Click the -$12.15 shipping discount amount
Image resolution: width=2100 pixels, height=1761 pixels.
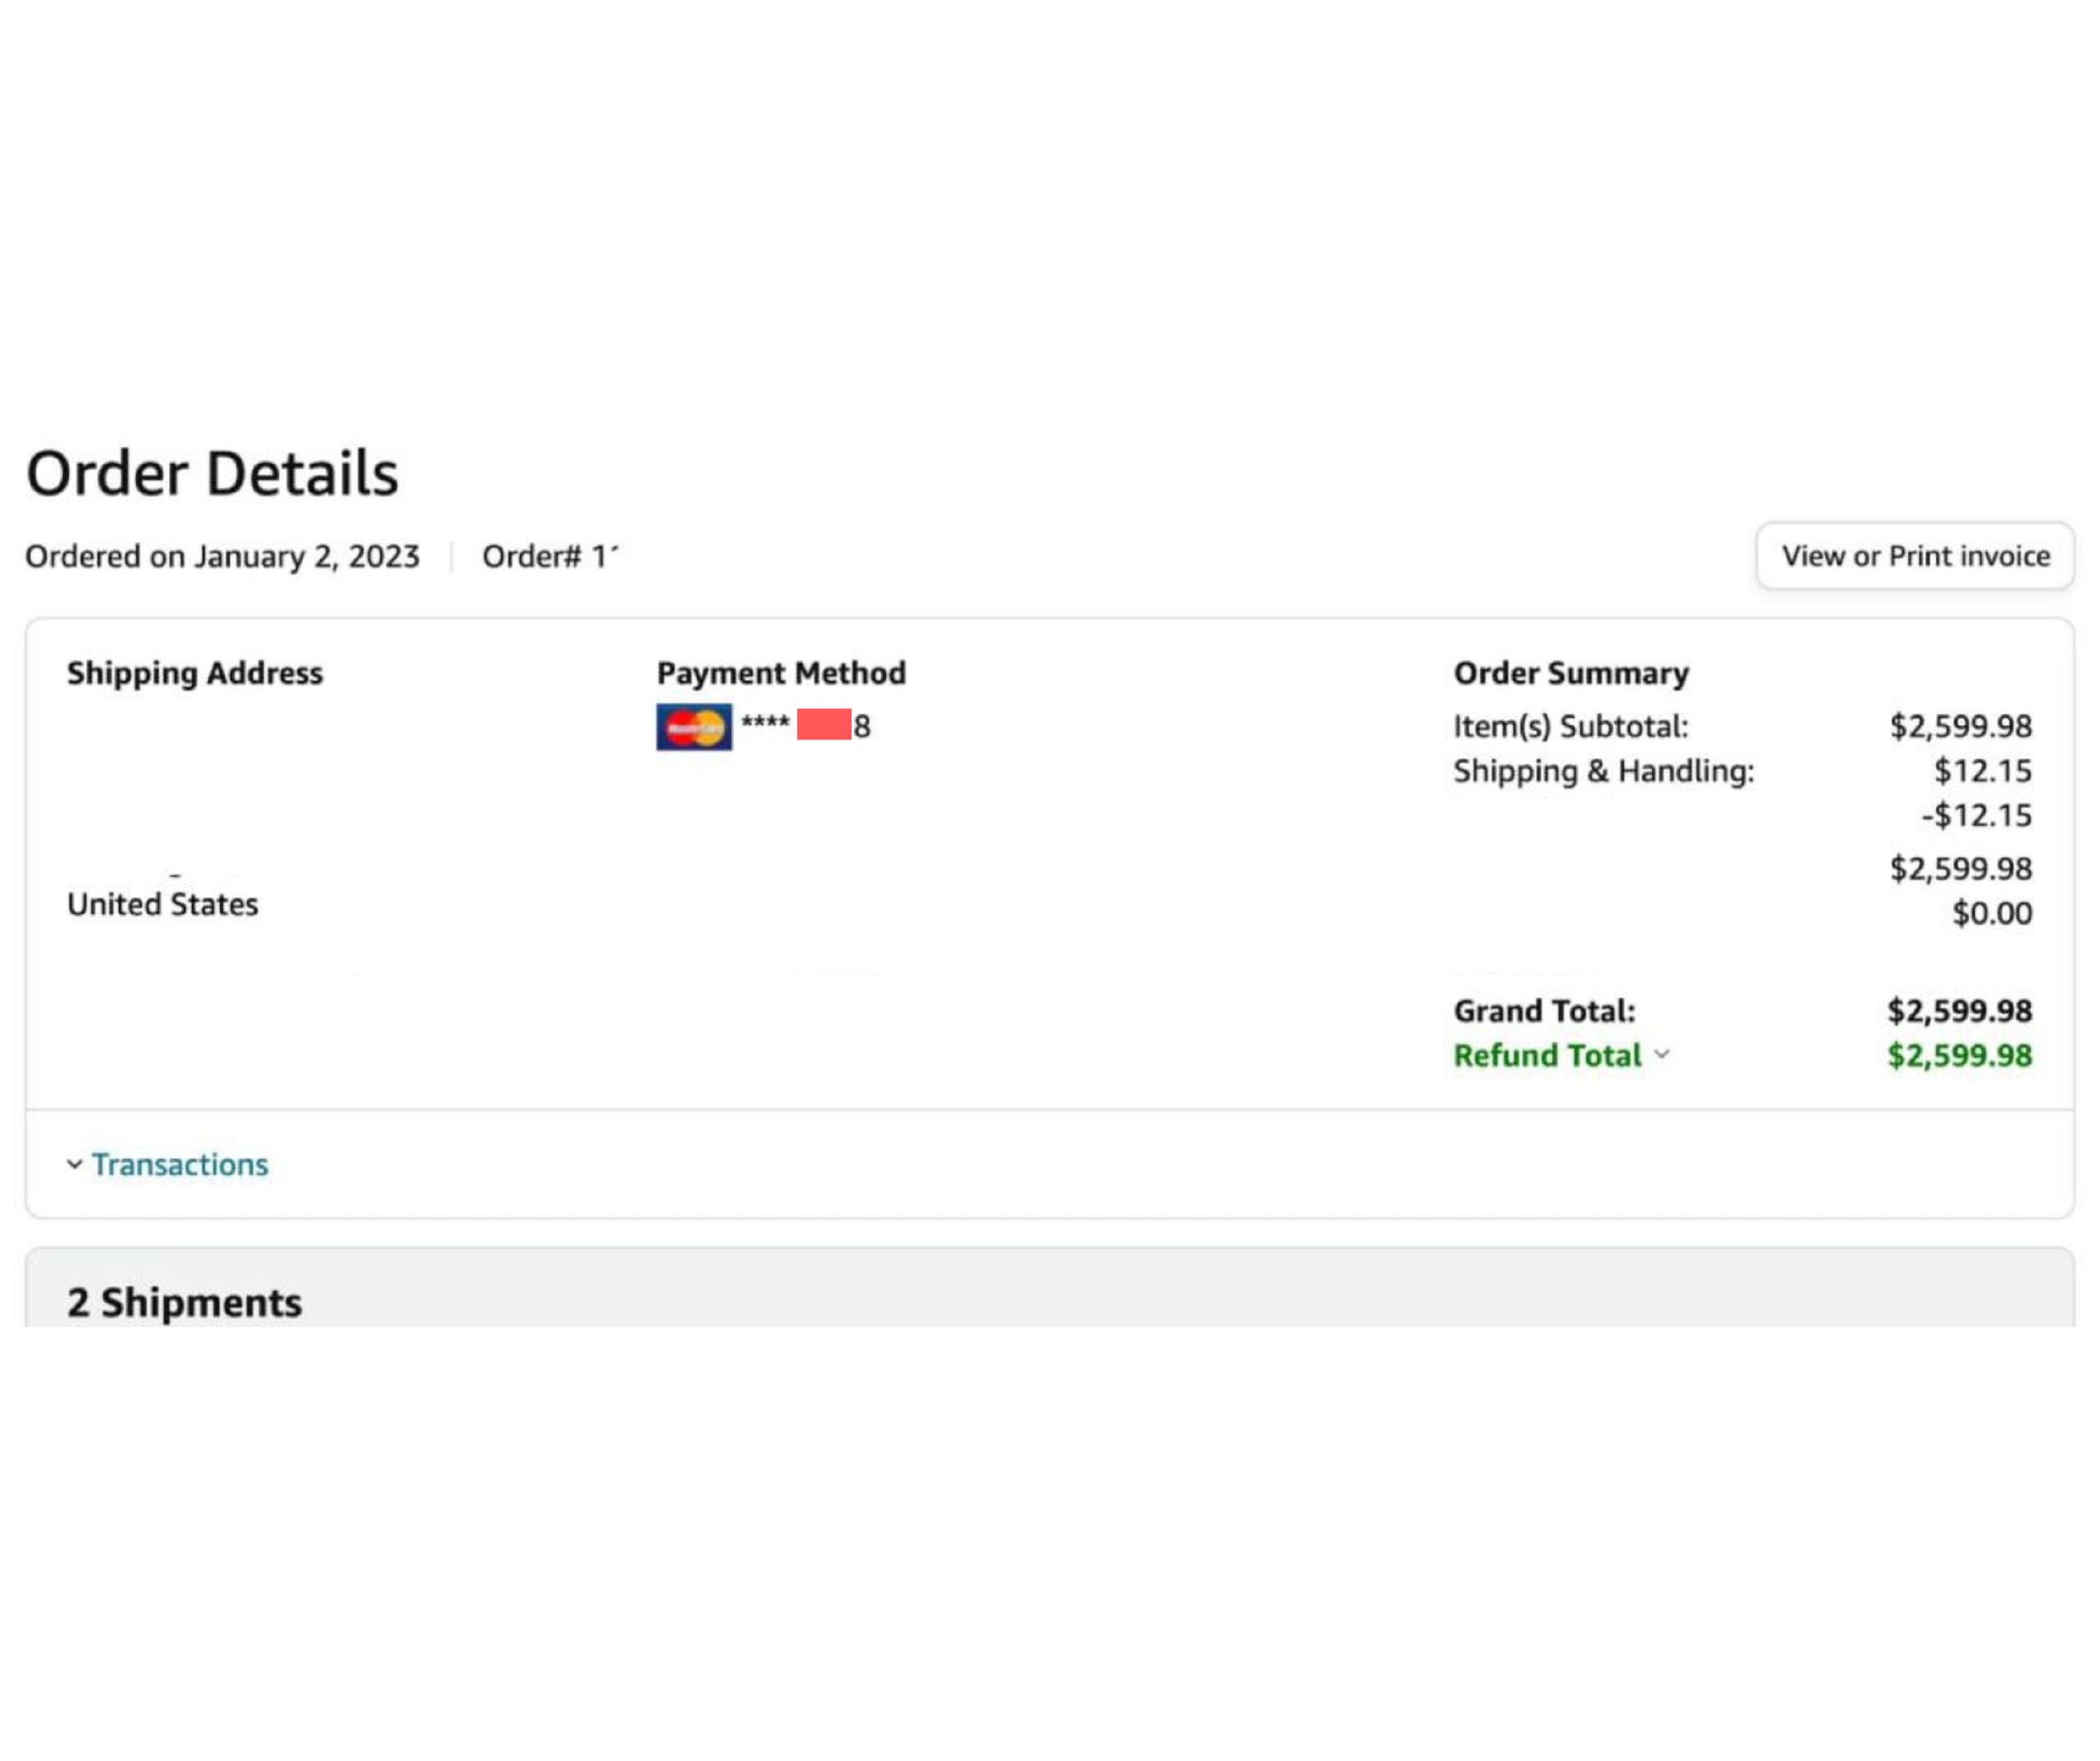coord(1976,815)
